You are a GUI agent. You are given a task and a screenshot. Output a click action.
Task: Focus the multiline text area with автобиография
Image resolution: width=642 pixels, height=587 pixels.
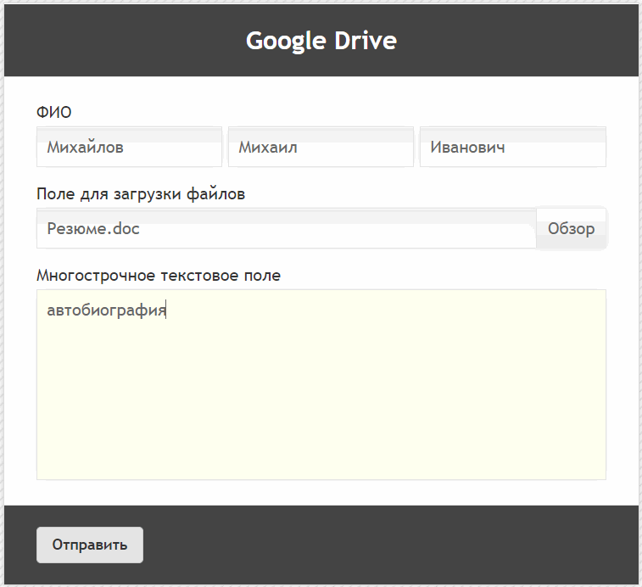point(321,384)
